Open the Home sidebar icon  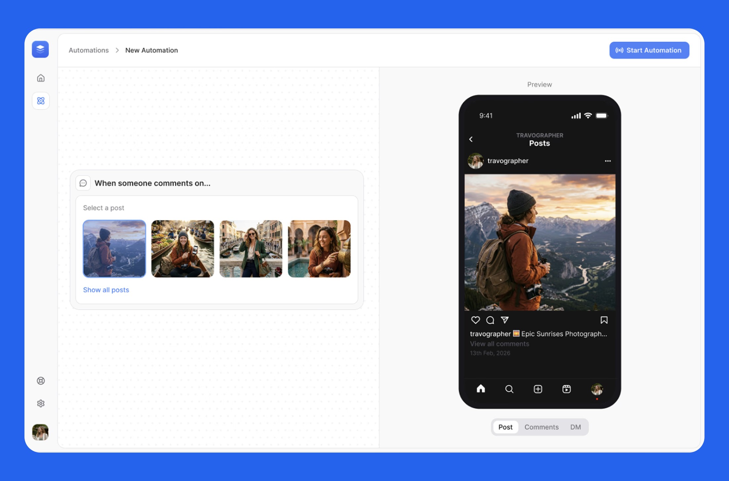[x=41, y=78]
